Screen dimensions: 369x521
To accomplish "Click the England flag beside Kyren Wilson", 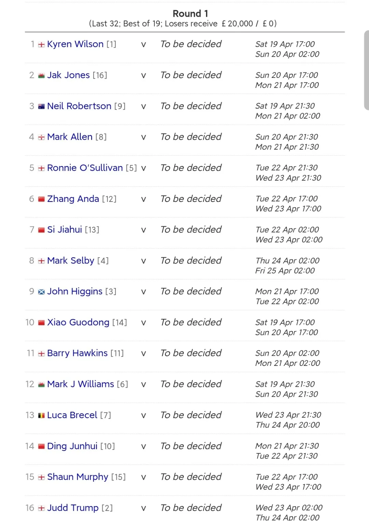I will tap(41, 45).
